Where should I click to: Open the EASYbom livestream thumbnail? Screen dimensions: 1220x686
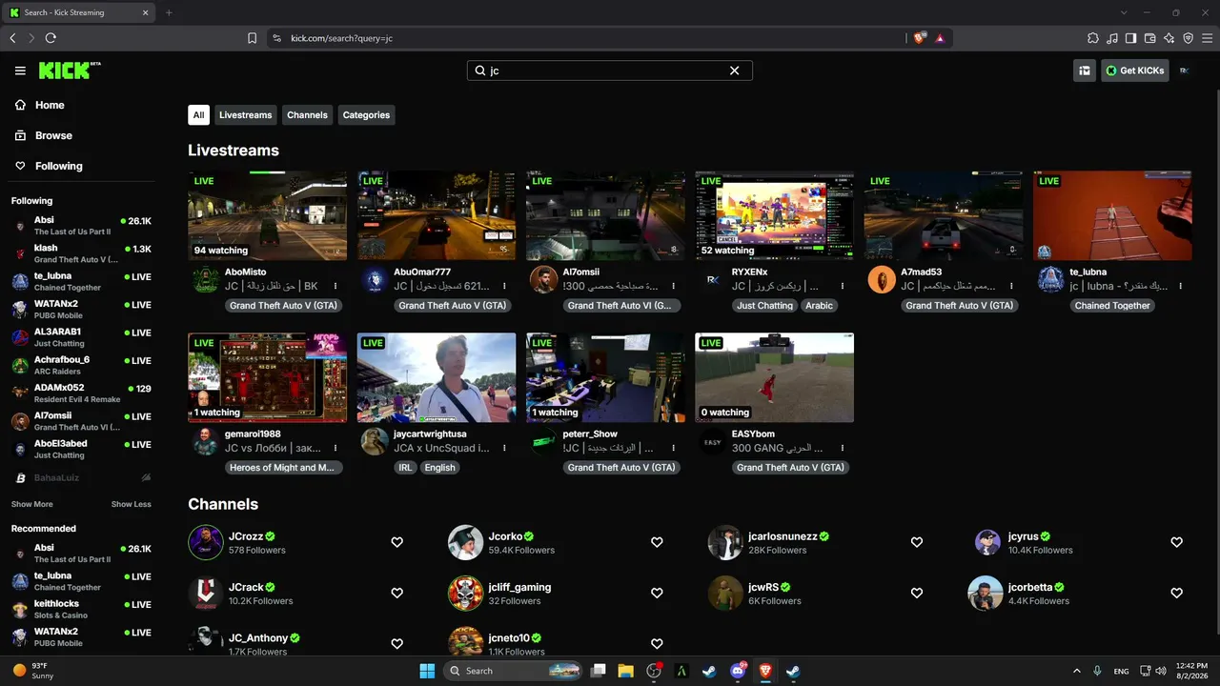click(x=774, y=377)
